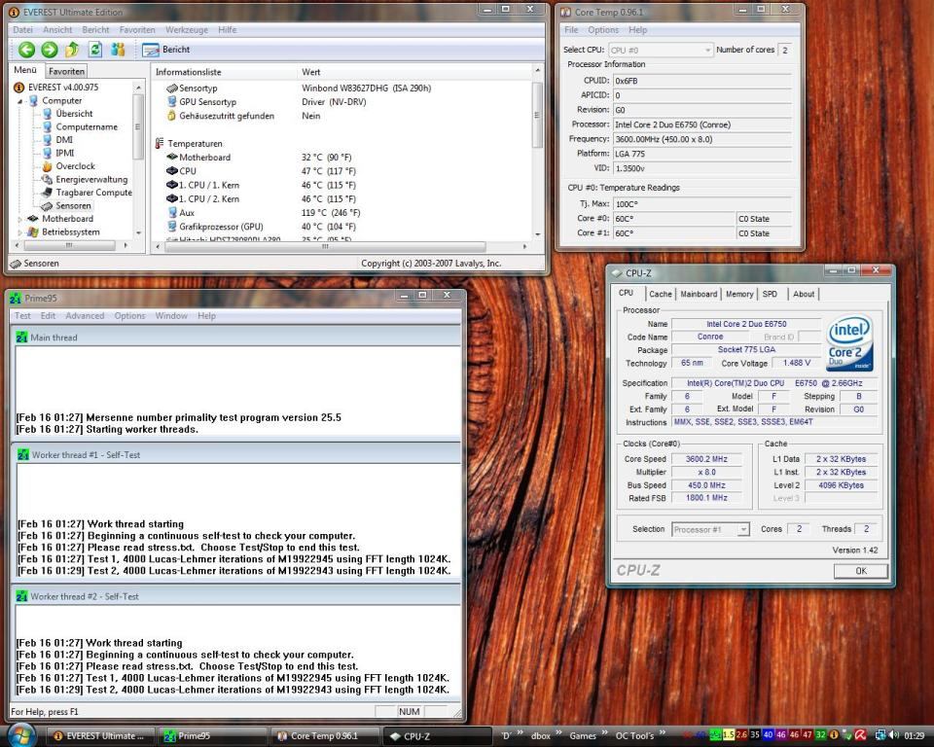Open the Bericht report button in EVEREST's toolbar
This screenshot has height=747, width=934.
pyautogui.click(x=166, y=50)
